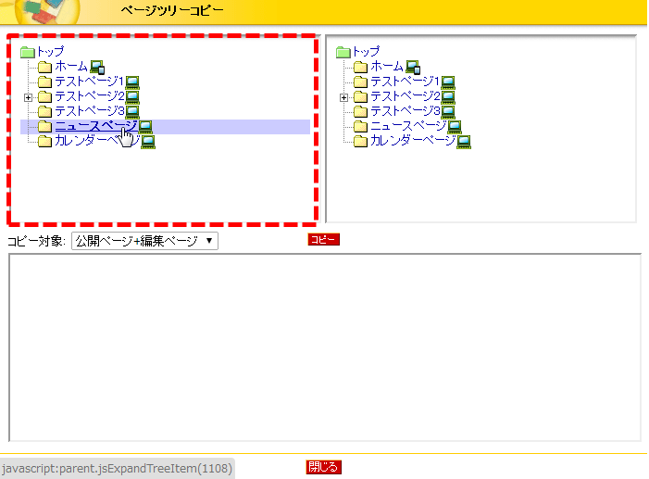Click テストページ1 folder icon in right tree

pyautogui.click(x=360, y=82)
